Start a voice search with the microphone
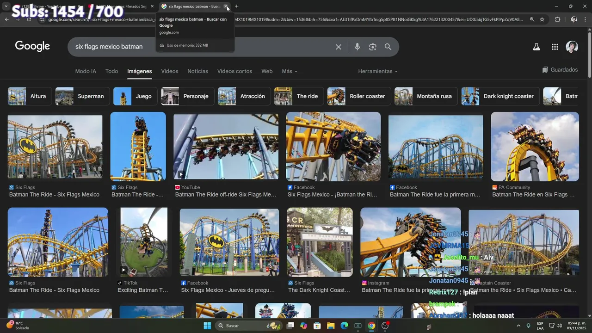This screenshot has width=592, height=333. (x=357, y=47)
